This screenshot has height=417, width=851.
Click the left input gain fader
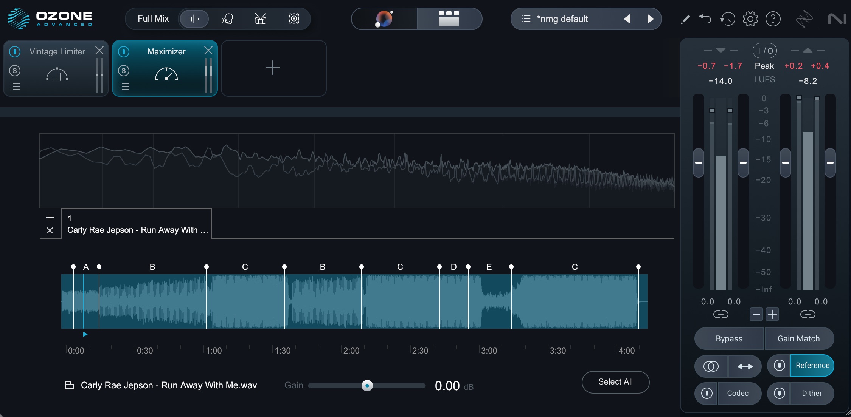[699, 163]
